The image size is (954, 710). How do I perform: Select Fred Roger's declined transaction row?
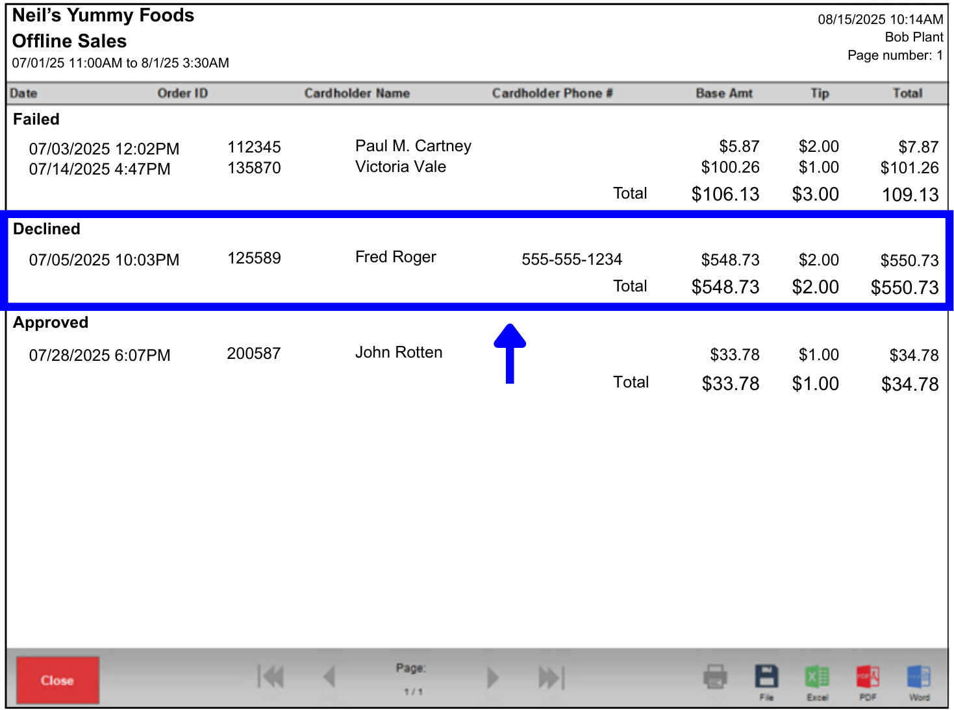pyautogui.click(x=395, y=258)
